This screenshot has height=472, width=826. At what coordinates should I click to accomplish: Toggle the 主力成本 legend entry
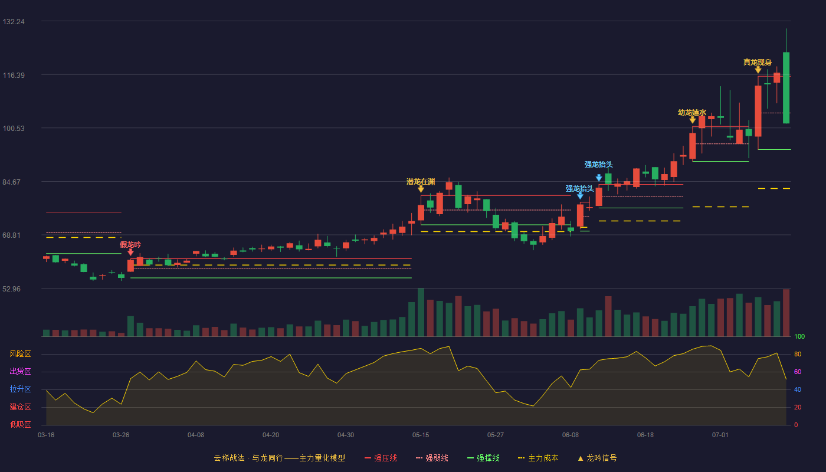click(x=538, y=458)
